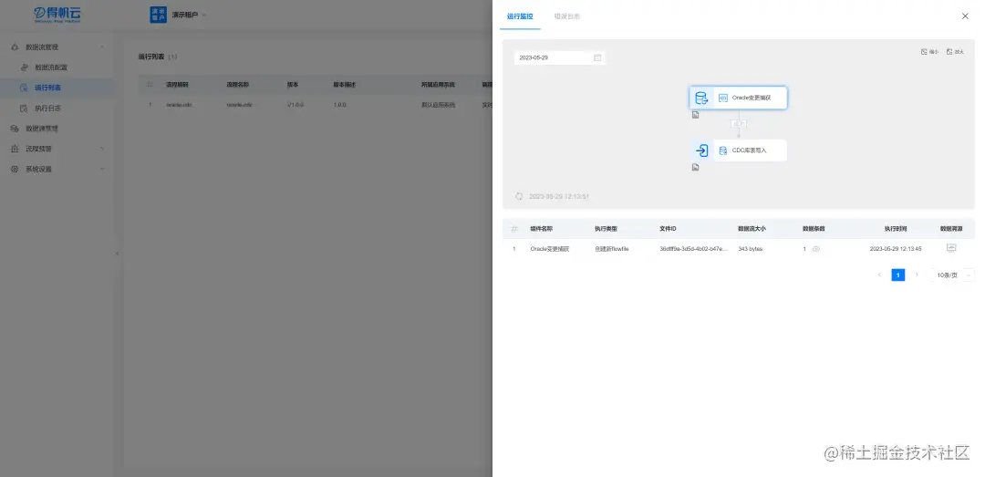Expand the 系统设置 sidebar group
The height and width of the screenshot is (477, 985).
pos(57,169)
